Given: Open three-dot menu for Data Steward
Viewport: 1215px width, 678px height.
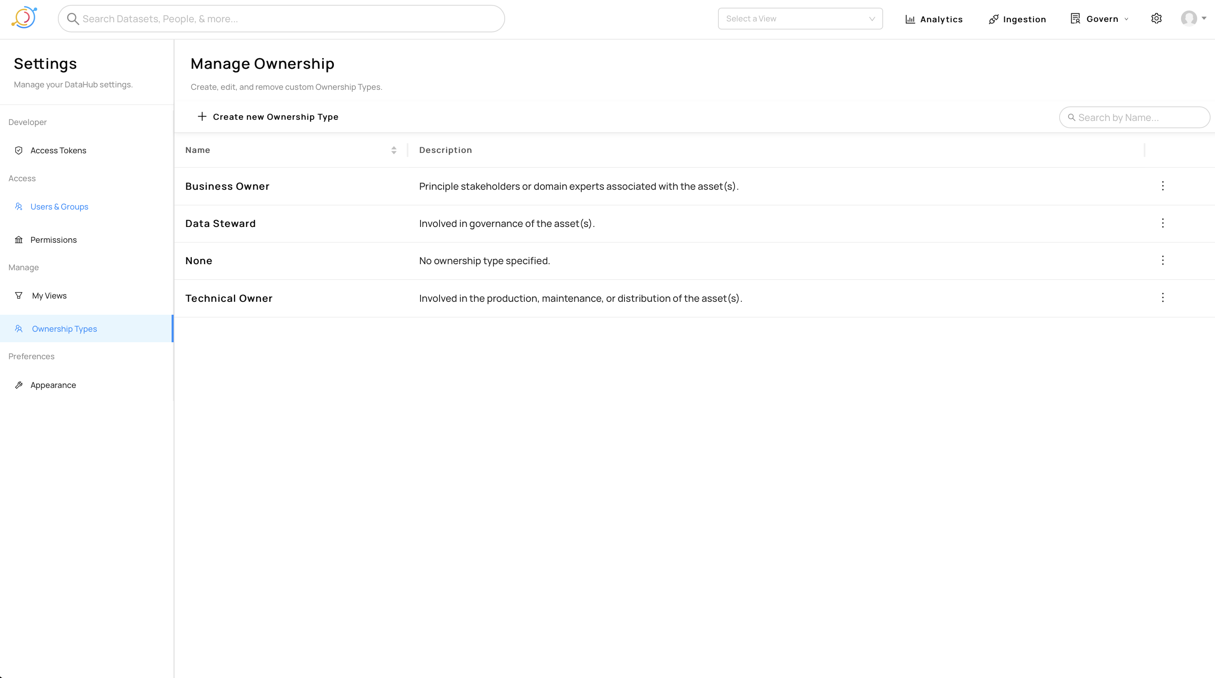Looking at the screenshot, I should click(1163, 223).
